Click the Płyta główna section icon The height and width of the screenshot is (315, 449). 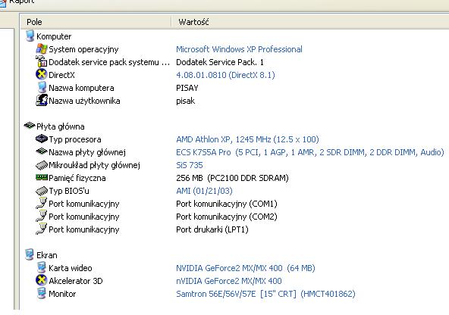pos(30,126)
